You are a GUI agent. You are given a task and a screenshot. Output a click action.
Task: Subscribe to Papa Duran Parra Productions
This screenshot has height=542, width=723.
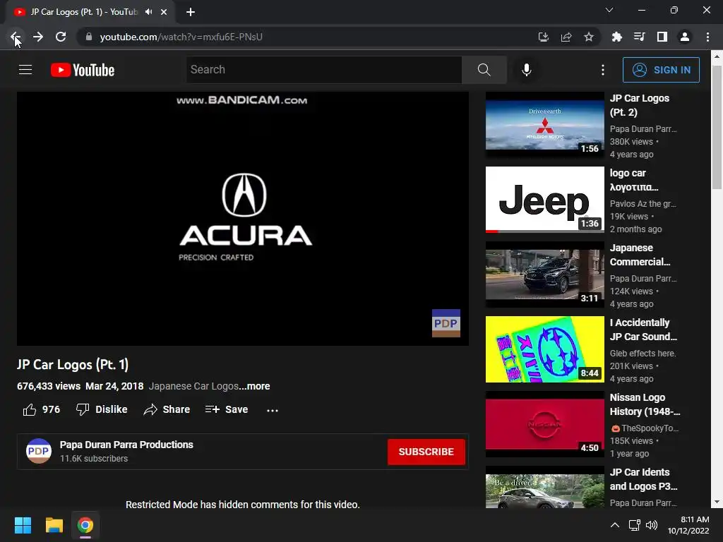click(426, 452)
